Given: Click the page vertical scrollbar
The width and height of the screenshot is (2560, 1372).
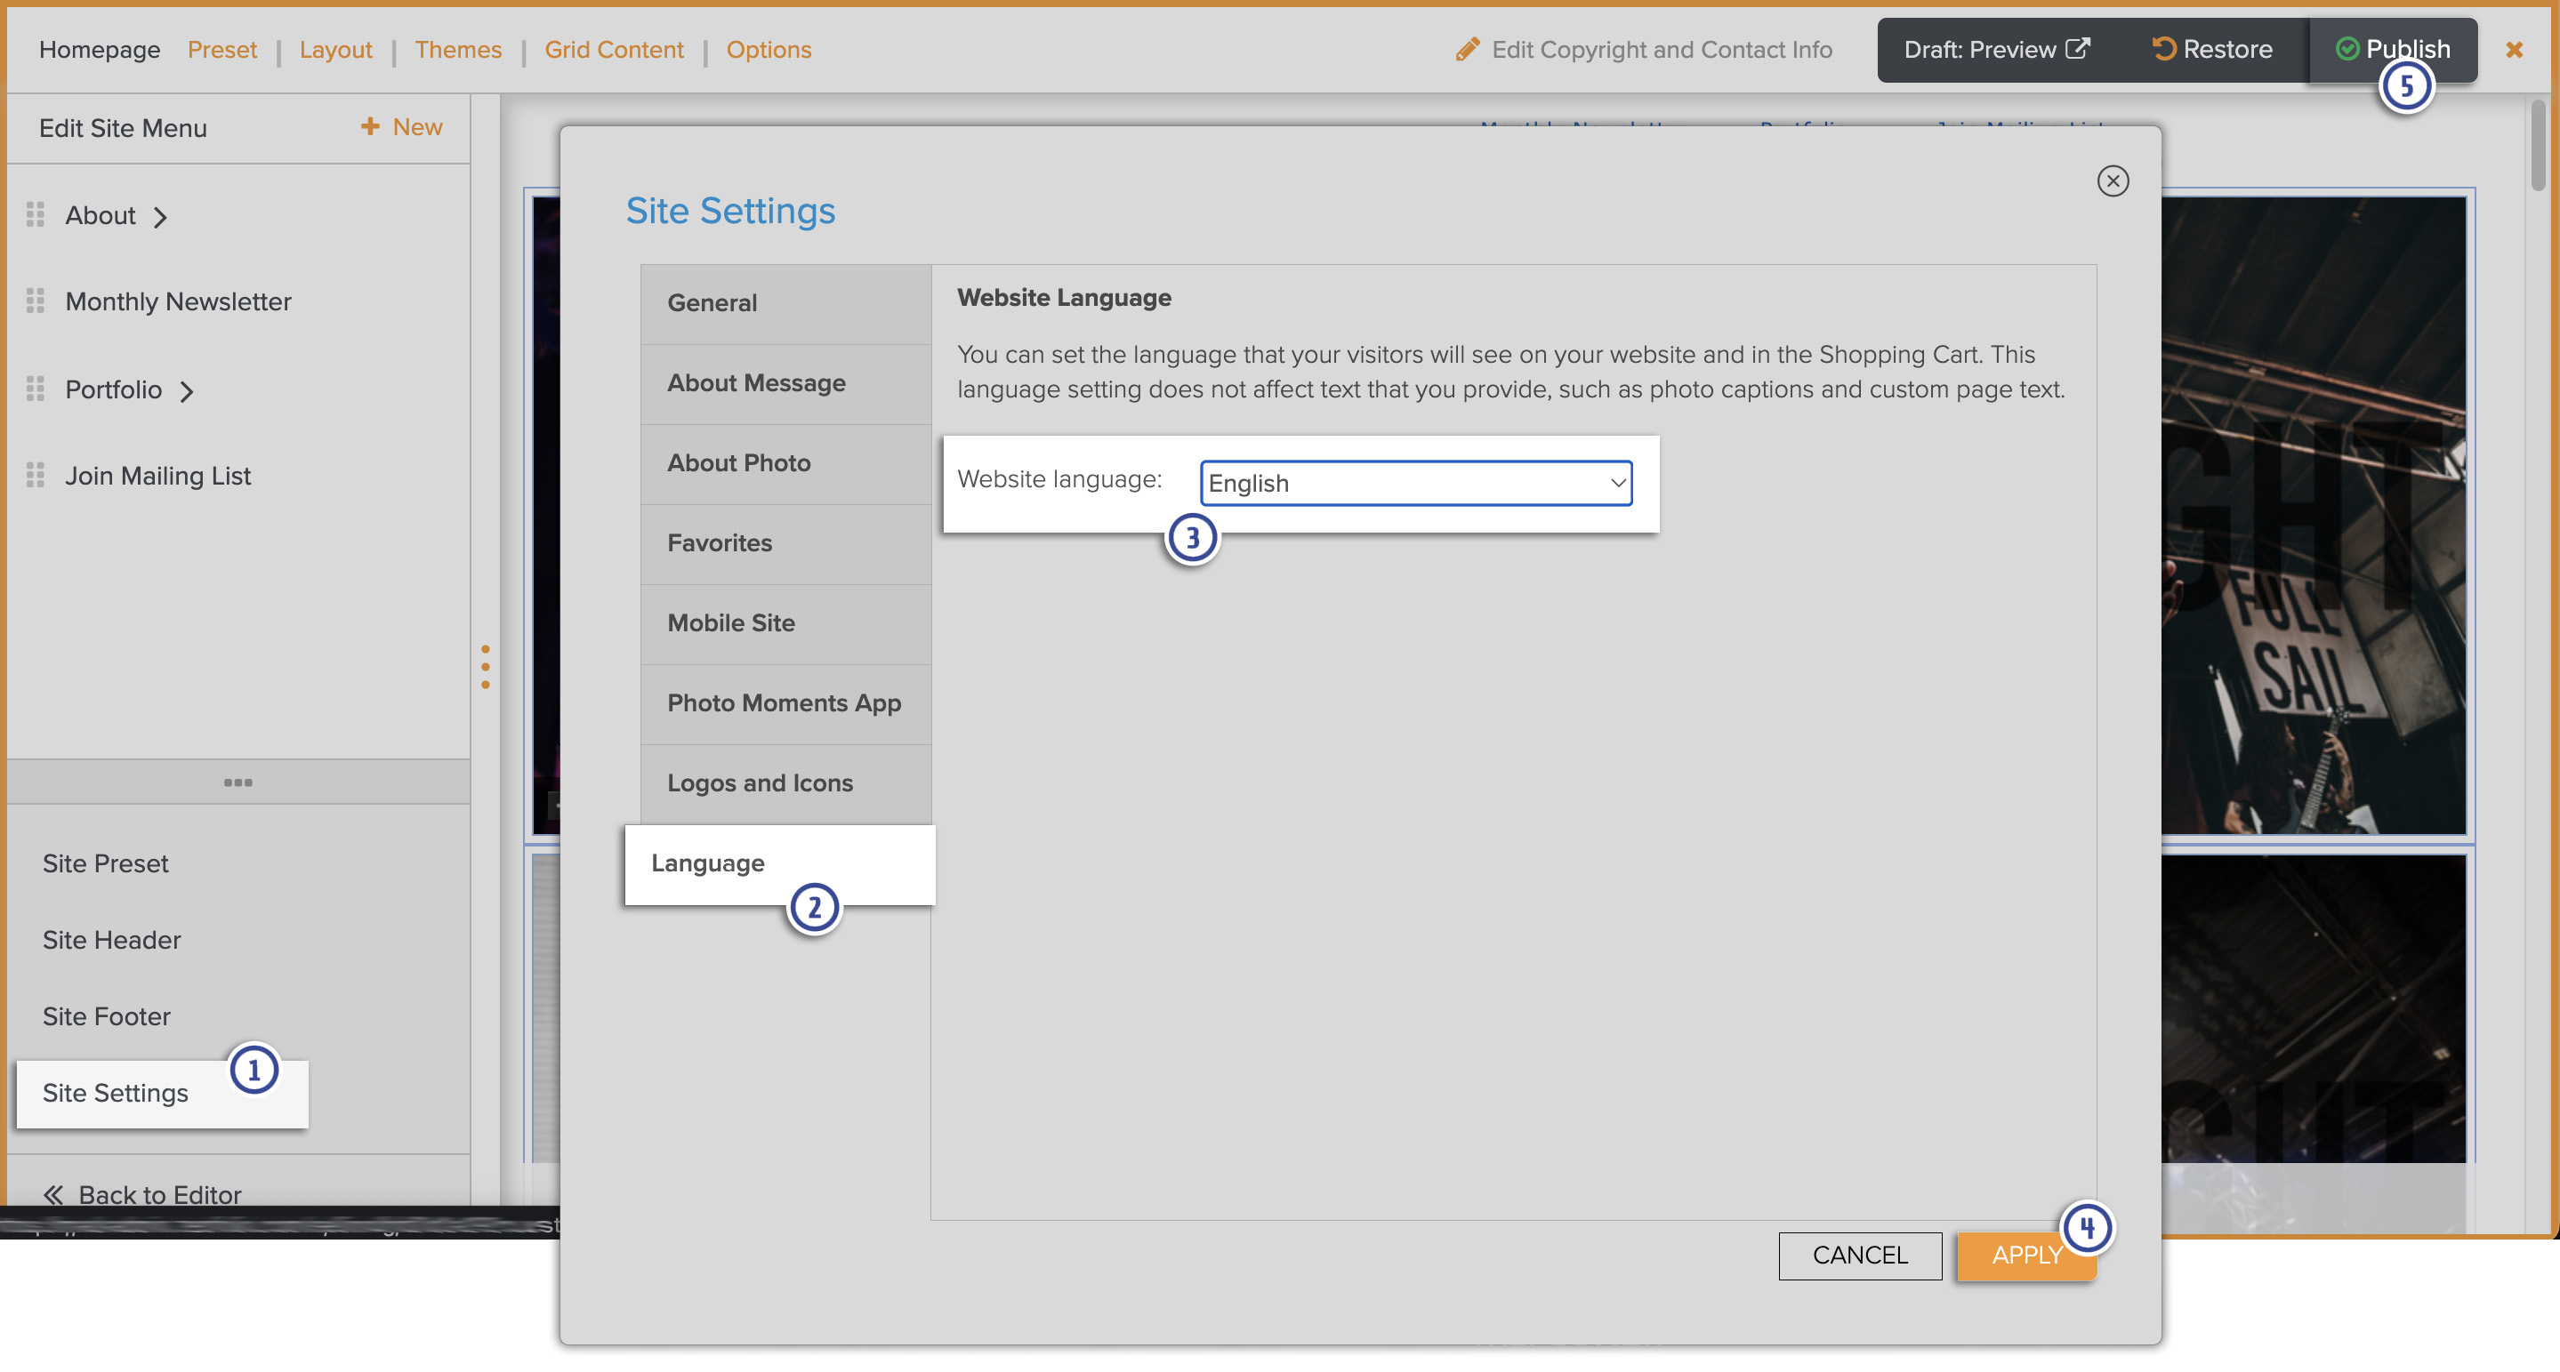Looking at the screenshot, I should (2537, 144).
